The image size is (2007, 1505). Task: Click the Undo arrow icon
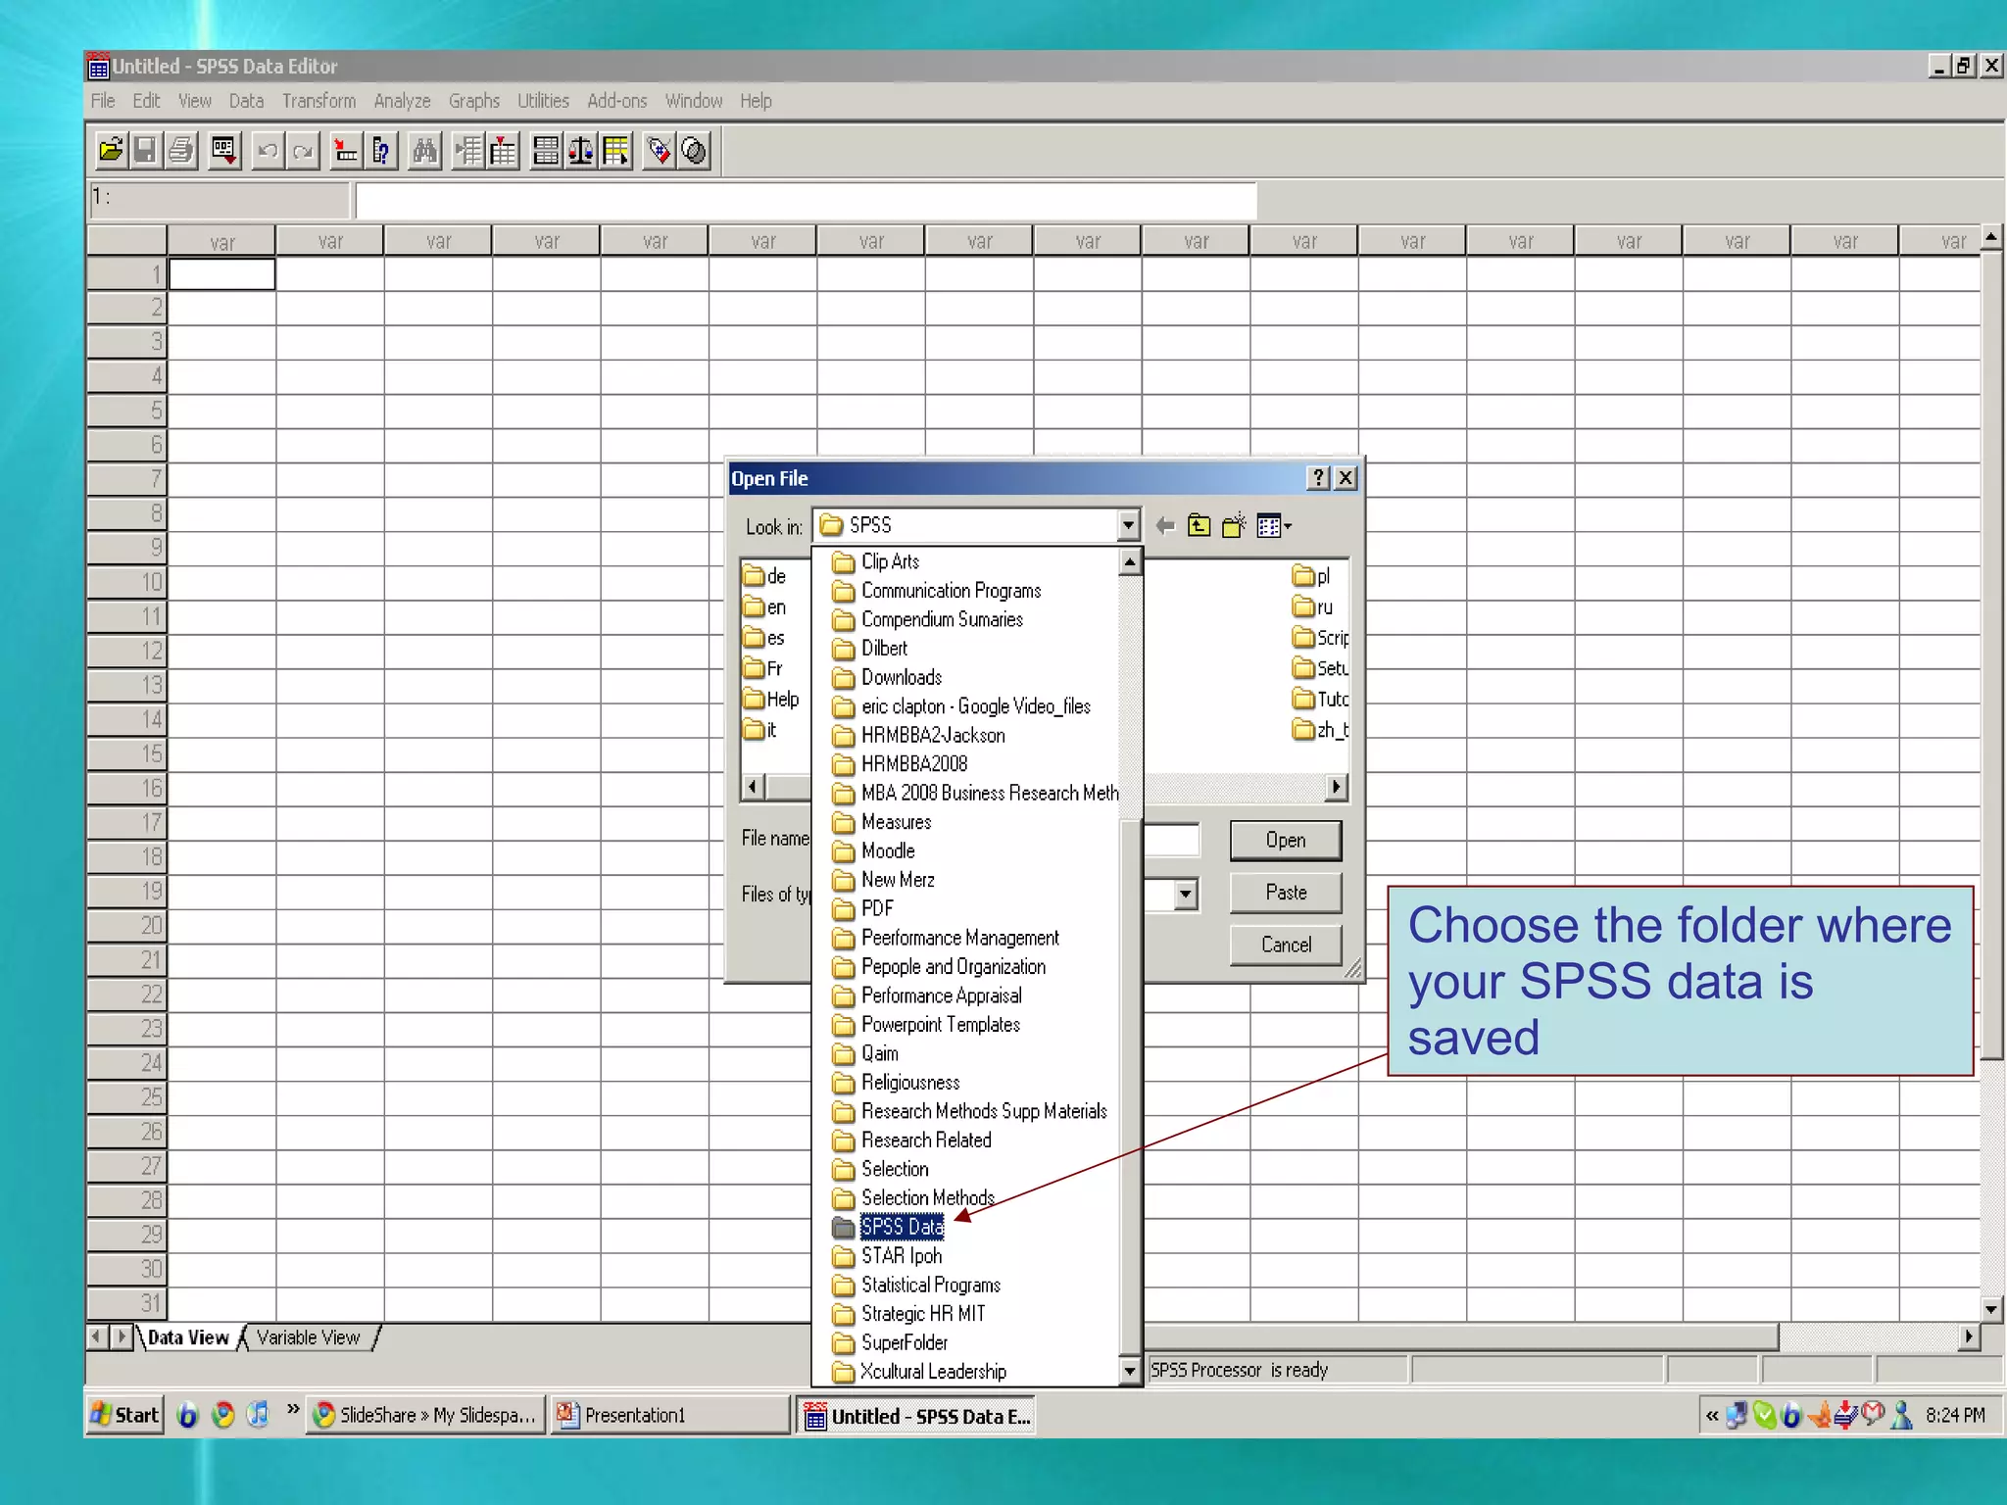[x=268, y=151]
